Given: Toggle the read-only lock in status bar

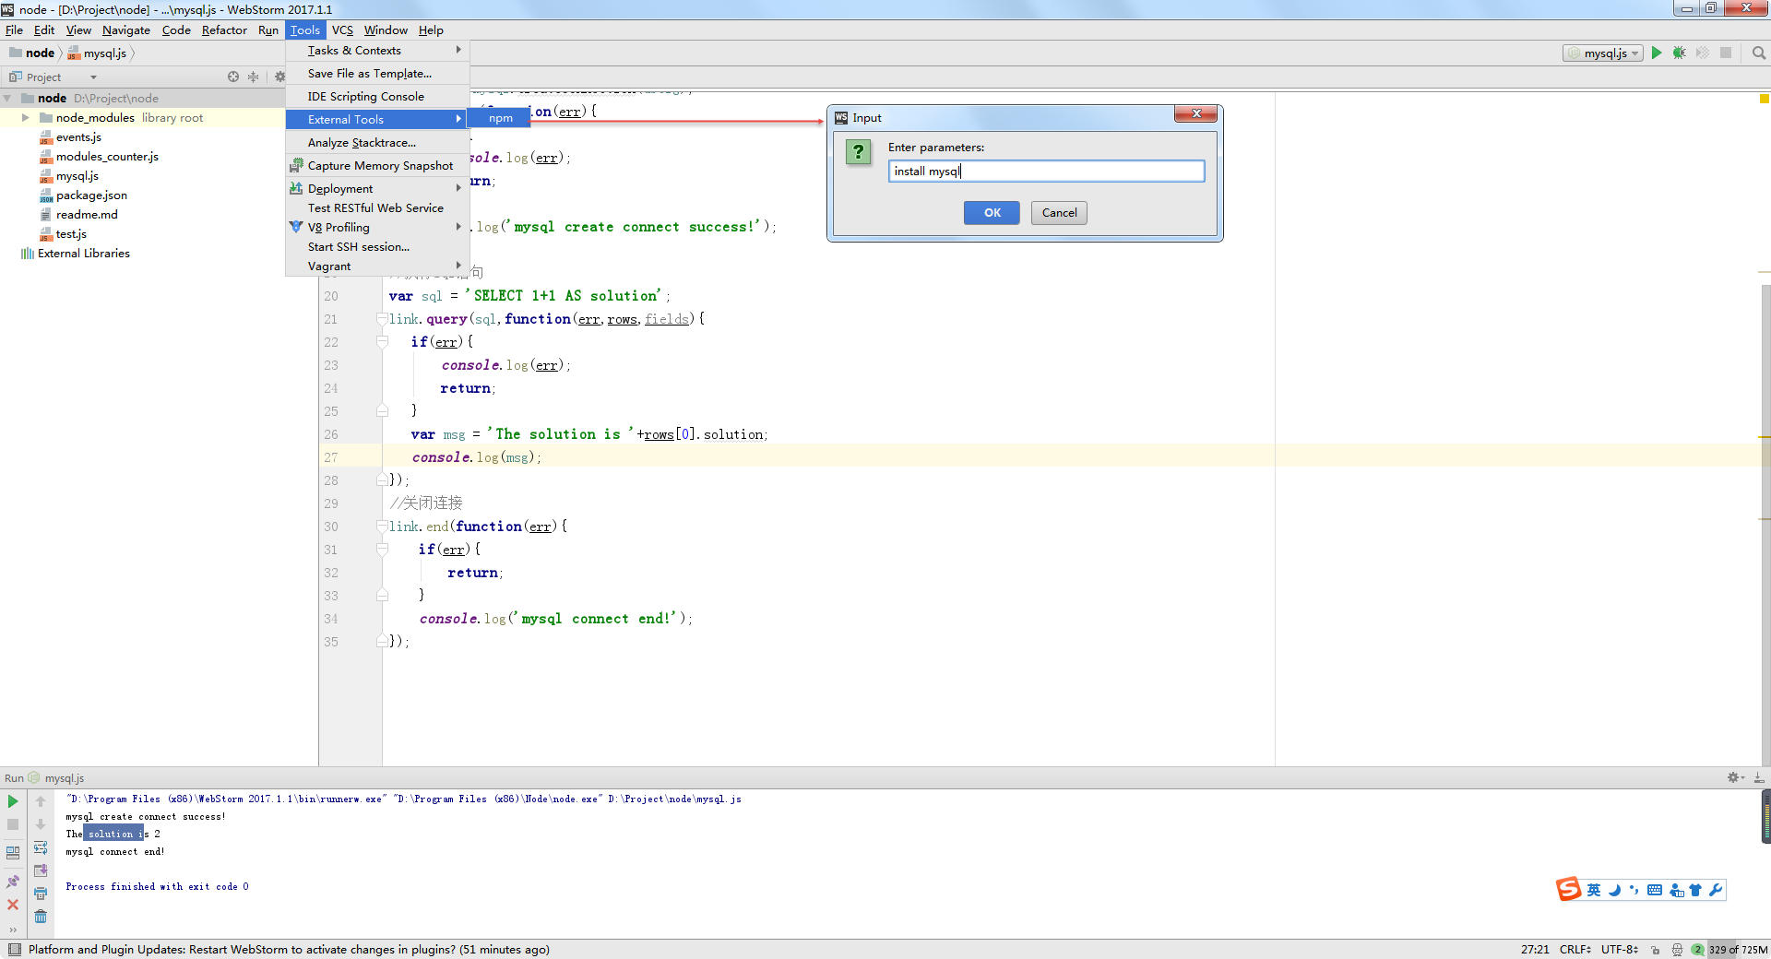Looking at the screenshot, I should [1656, 950].
